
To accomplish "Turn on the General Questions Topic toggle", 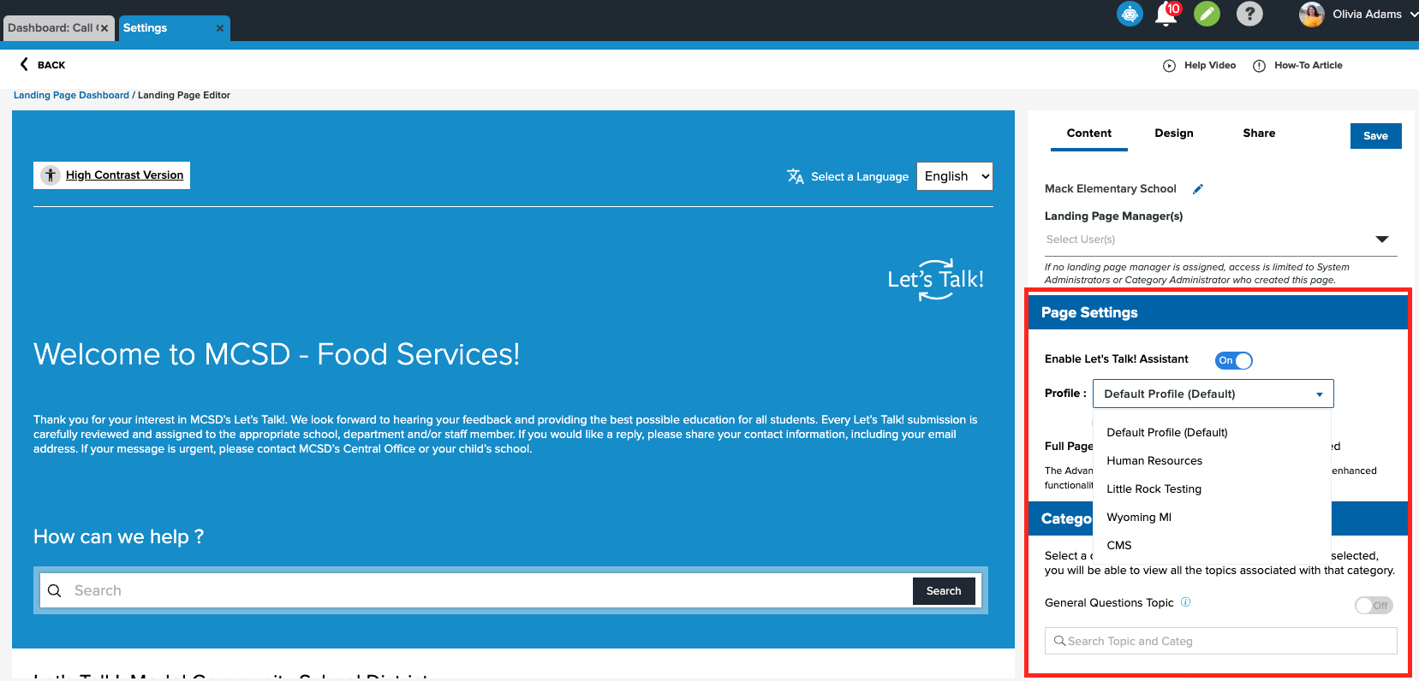I will coord(1373,606).
